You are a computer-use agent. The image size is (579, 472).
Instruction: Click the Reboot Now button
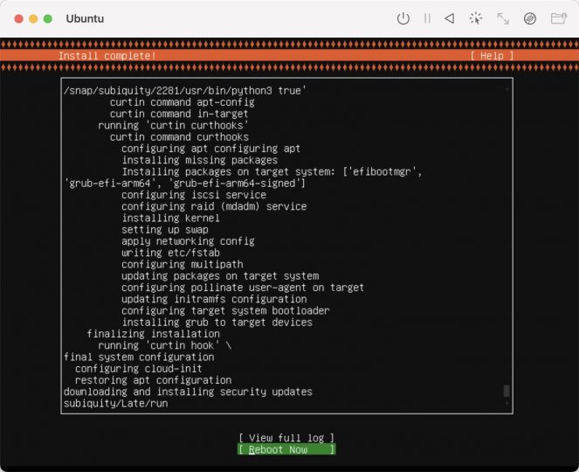(286, 449)
